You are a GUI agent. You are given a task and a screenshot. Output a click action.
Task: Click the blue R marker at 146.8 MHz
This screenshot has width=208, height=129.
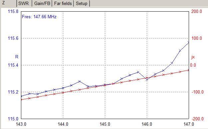[180, 50]
